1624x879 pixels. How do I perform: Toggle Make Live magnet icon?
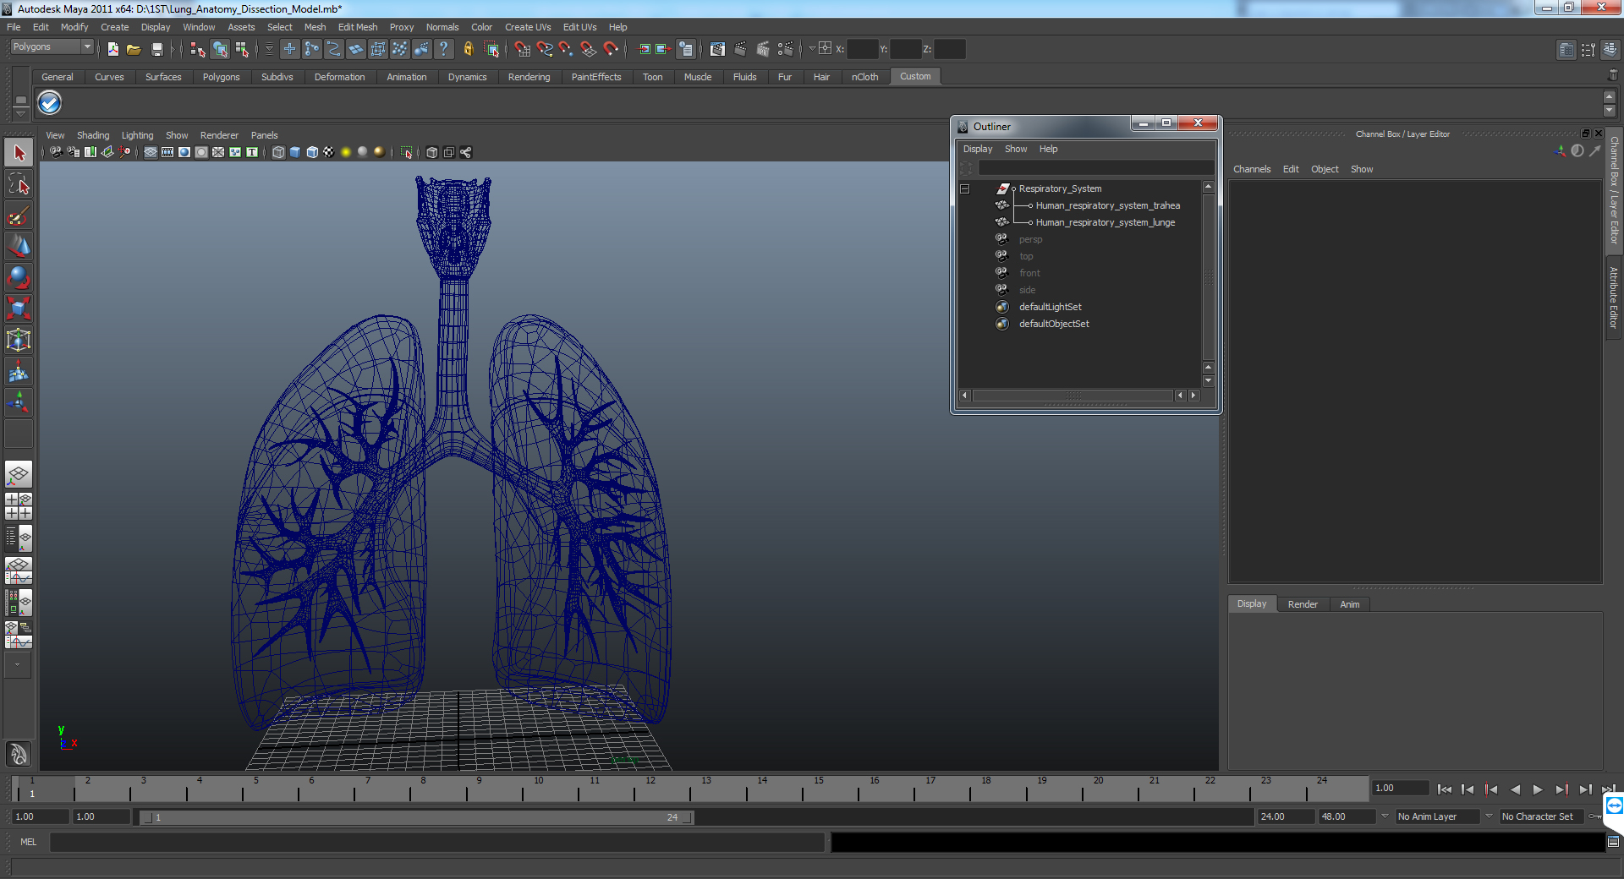(610, 49)
